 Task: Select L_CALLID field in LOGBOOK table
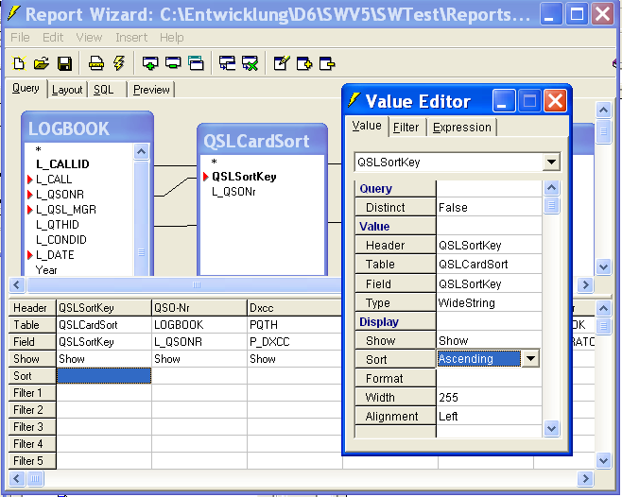point(62,164)
